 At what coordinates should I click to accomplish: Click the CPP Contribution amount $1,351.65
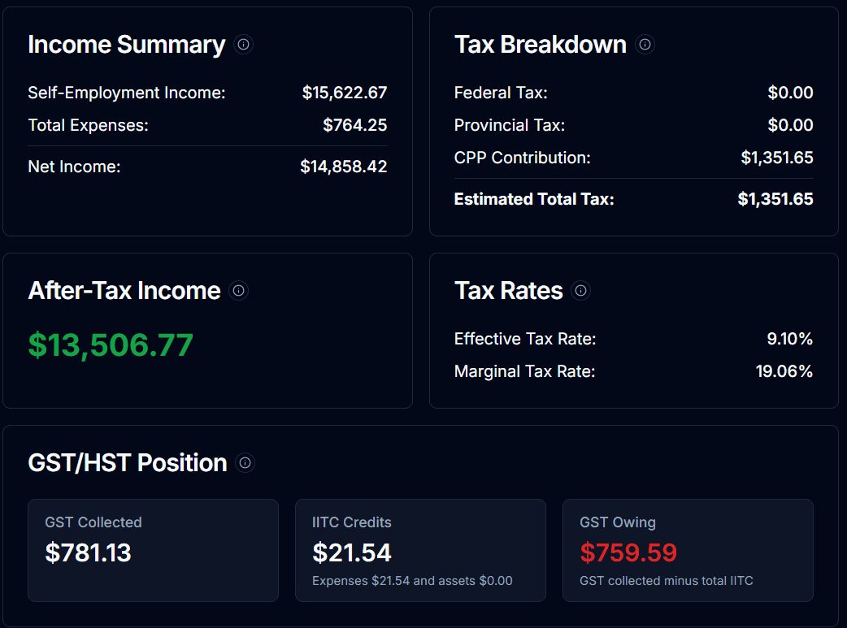click(777, 158)
